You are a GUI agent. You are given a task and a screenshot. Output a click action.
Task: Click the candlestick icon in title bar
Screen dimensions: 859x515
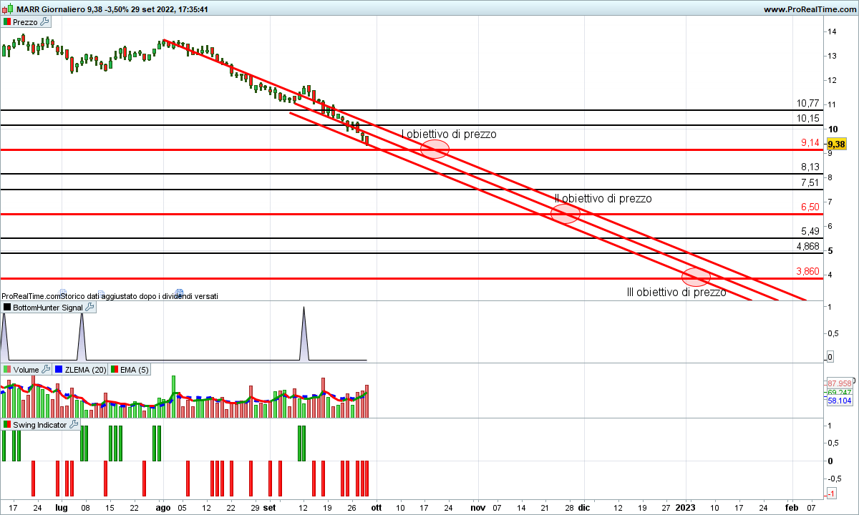click(x=6, y=9)
